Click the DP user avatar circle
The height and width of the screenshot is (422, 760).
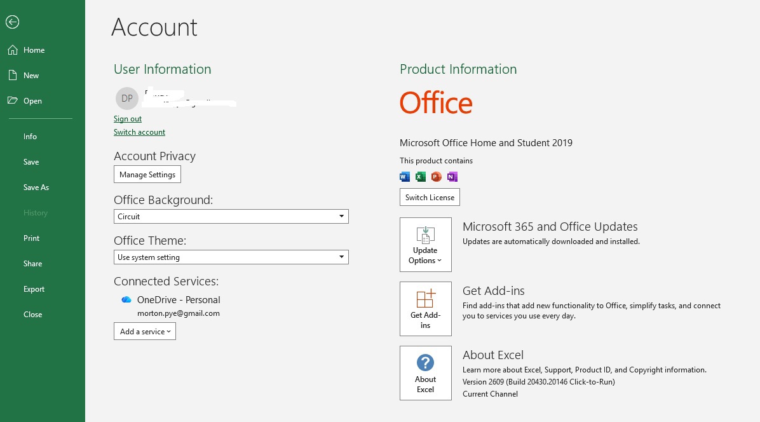(127, 99)
